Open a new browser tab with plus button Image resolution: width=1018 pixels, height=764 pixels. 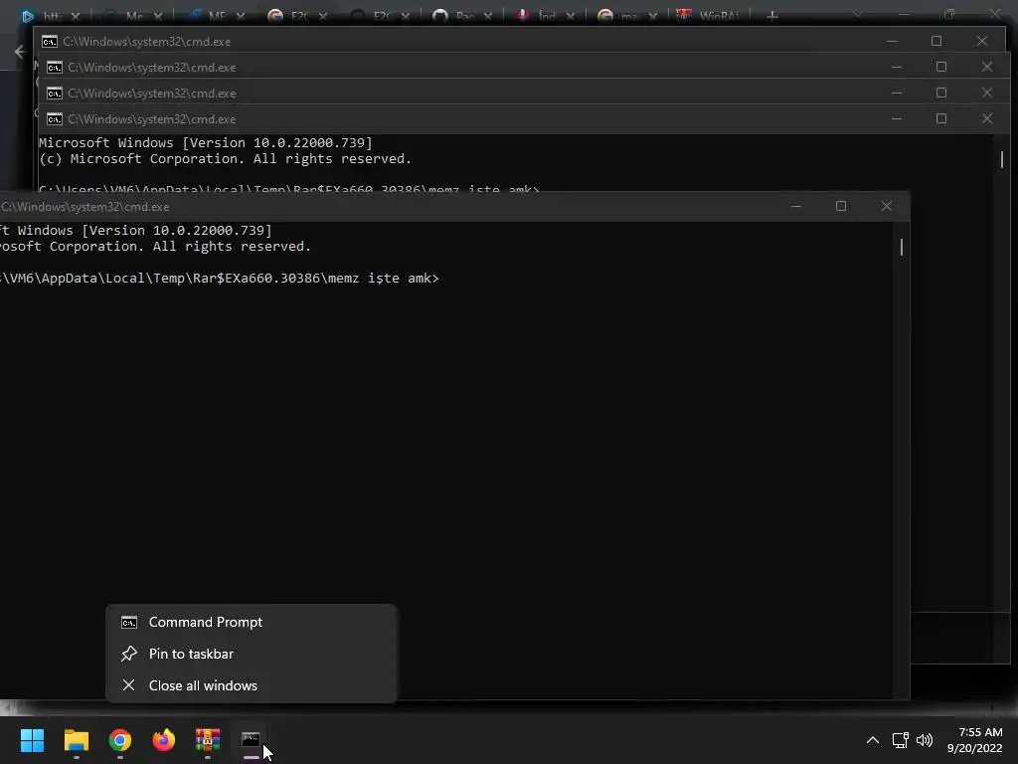coord(771,16)
